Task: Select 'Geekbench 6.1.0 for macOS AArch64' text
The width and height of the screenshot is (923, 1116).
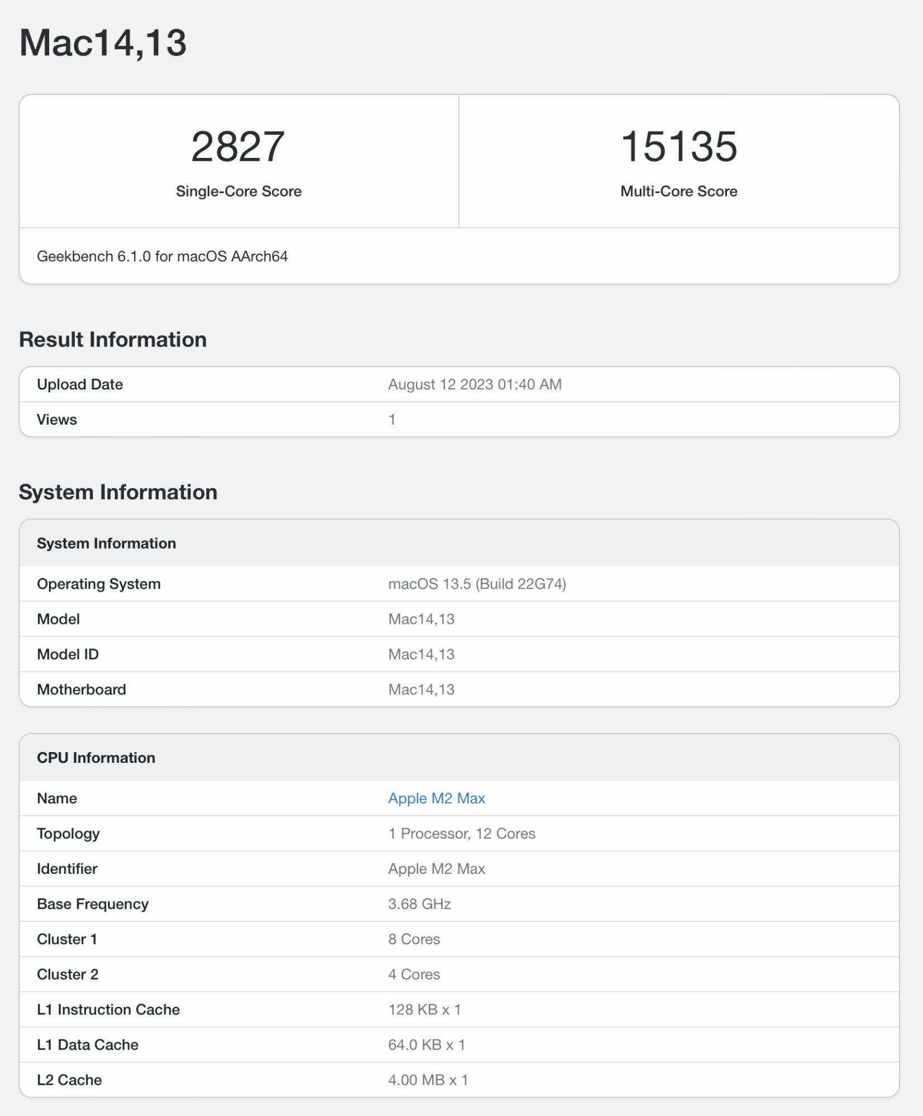Action: click(162, 257)
